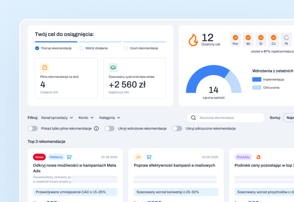Select the Wdróż działania step radio
This screenshot has height=202, width=294.
pos(81,48)
